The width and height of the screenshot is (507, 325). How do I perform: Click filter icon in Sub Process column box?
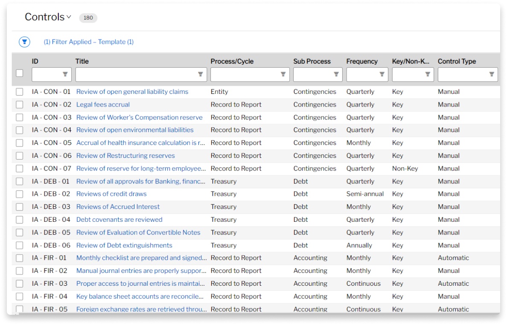(336, 74)
